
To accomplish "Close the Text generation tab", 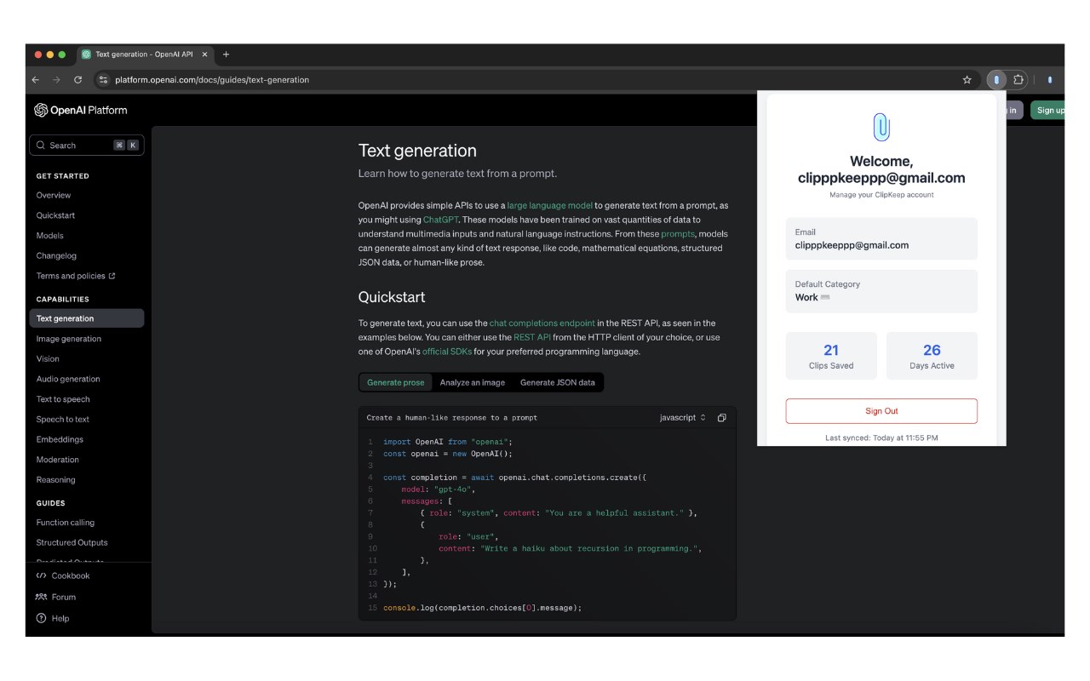I will (204, 54).
